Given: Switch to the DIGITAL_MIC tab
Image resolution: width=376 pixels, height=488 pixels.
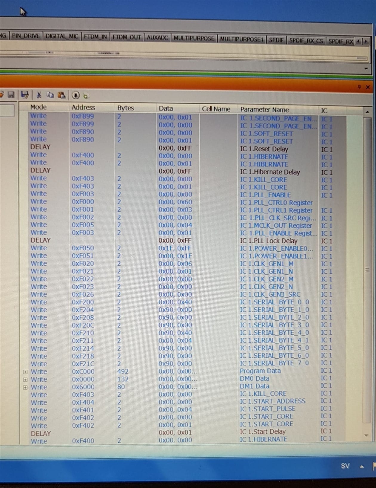Looking at the screenshot, I should (x=62, y=36).
